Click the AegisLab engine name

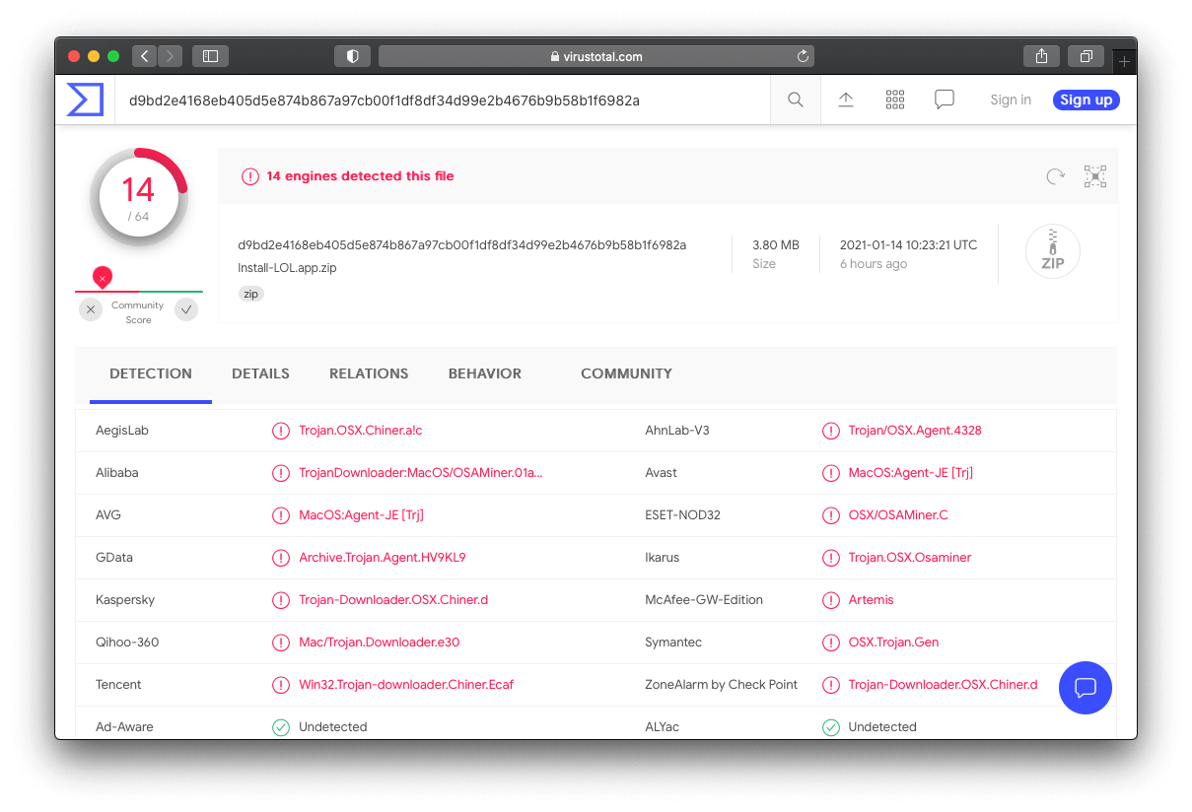click(x=122, y=431)
